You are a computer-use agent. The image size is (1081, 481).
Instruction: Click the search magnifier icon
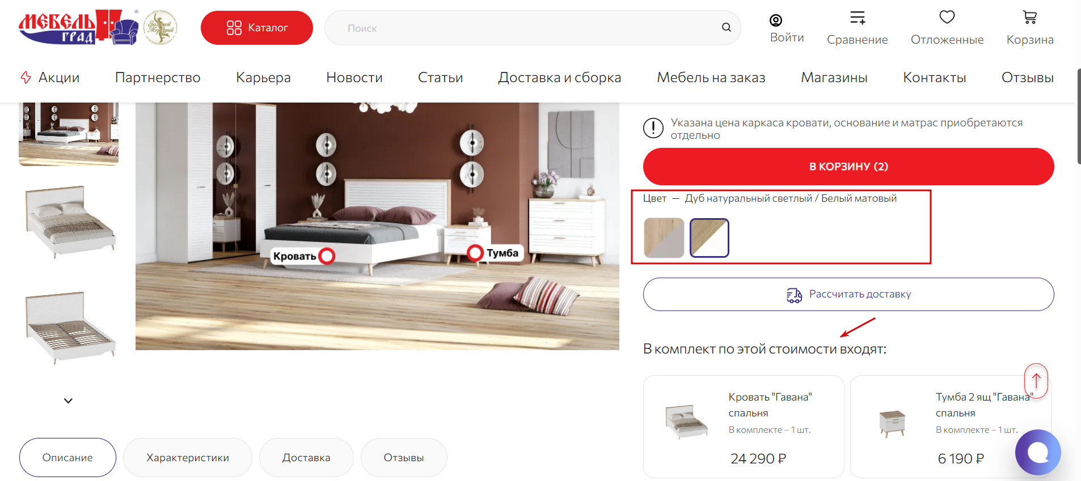pyautogui.click(x=726, y=27)
